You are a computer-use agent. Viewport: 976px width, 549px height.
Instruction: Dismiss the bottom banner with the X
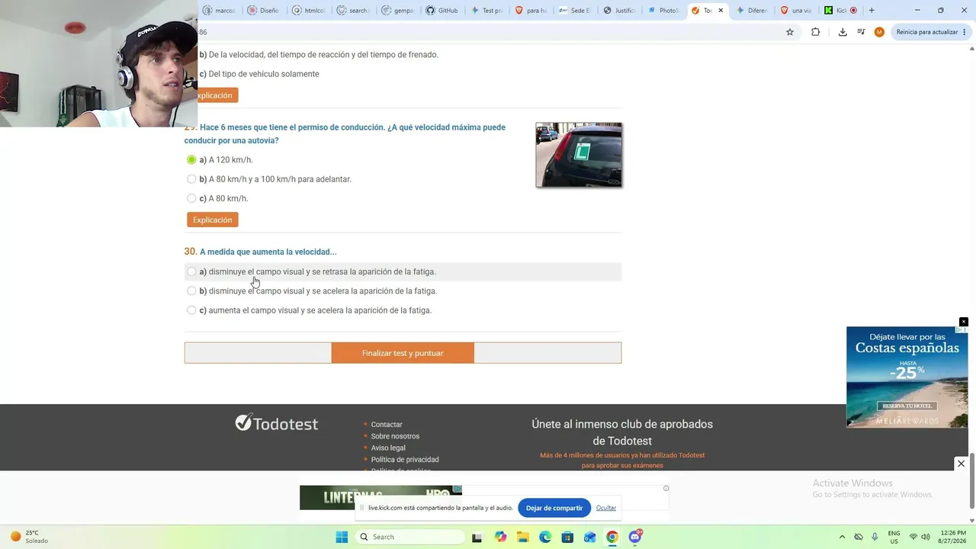coord(961,464)
